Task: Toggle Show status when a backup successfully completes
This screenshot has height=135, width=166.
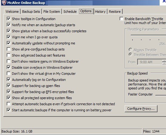Action: (8, 31)
